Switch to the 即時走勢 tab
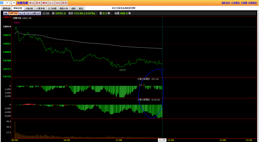This screenshot has width=259, height=142. 18,8
